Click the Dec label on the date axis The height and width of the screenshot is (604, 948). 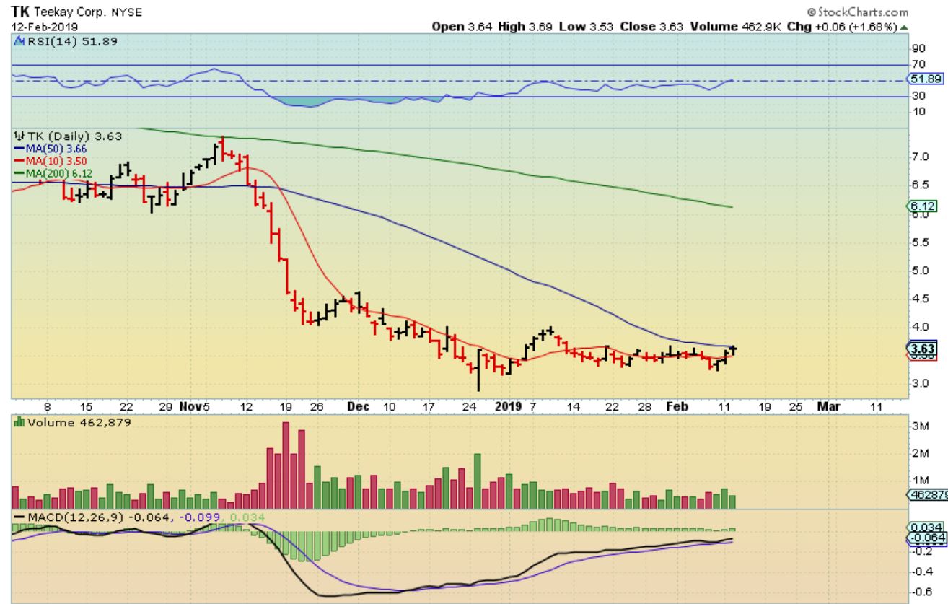point(358,407)
